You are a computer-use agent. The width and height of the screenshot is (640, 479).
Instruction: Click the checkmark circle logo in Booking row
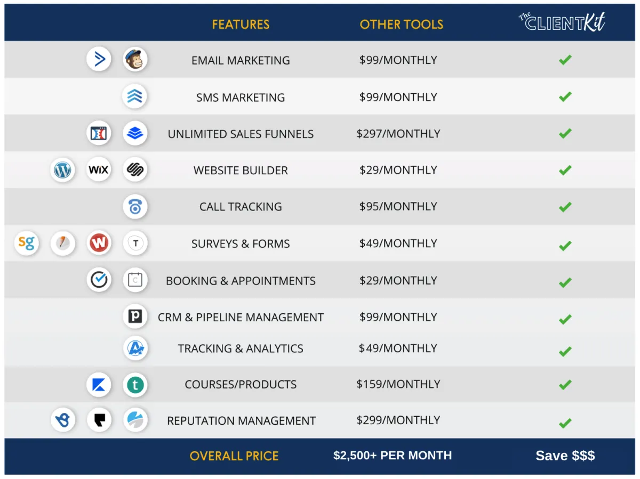click(x=99, y=280)
